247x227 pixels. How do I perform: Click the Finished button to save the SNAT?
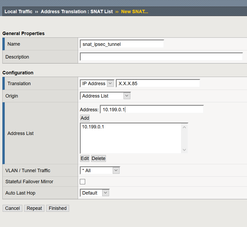[58, 208]
